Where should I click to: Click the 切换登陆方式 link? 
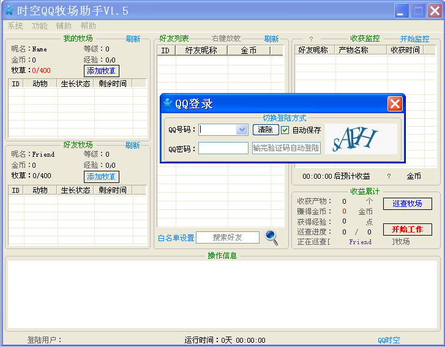click(284, 118)
